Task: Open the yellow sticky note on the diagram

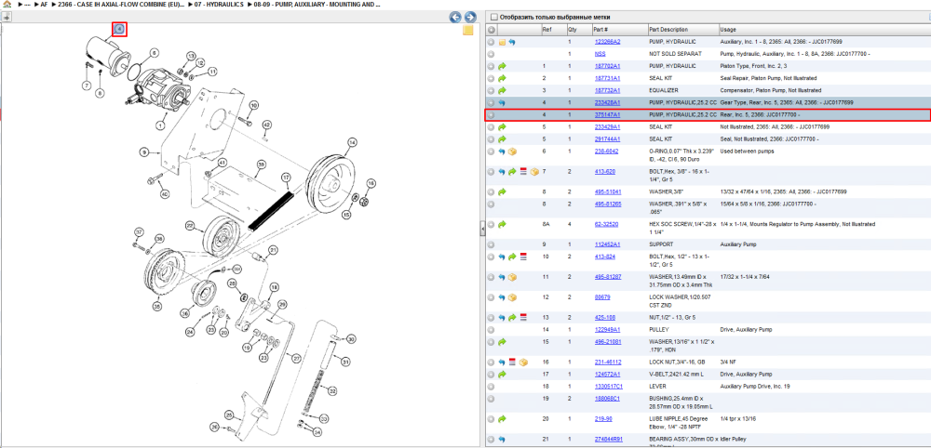Action: [468, 31]
